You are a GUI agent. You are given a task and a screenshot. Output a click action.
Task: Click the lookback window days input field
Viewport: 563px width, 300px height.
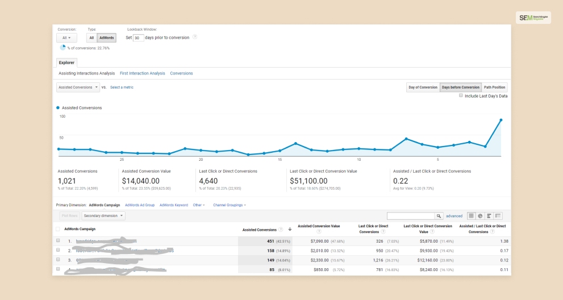point(138,37)
